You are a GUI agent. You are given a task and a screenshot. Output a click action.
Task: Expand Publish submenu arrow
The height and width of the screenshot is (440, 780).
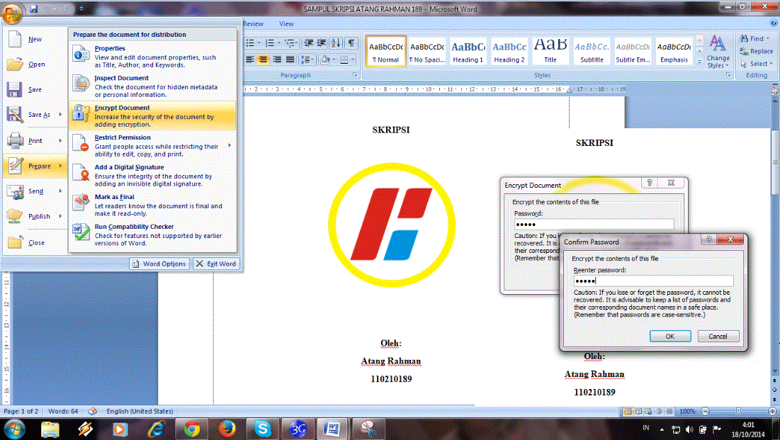click(x=61, y=216)
